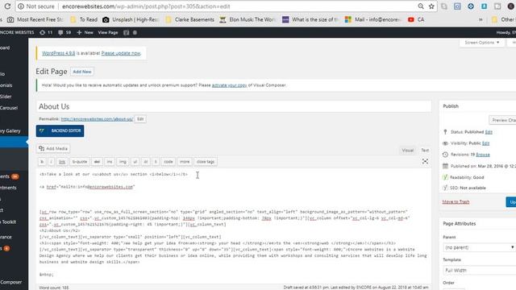The image size is (516, 290).
Task: Show more bookmarks via double chevron
Action: (x=481, y=19)
